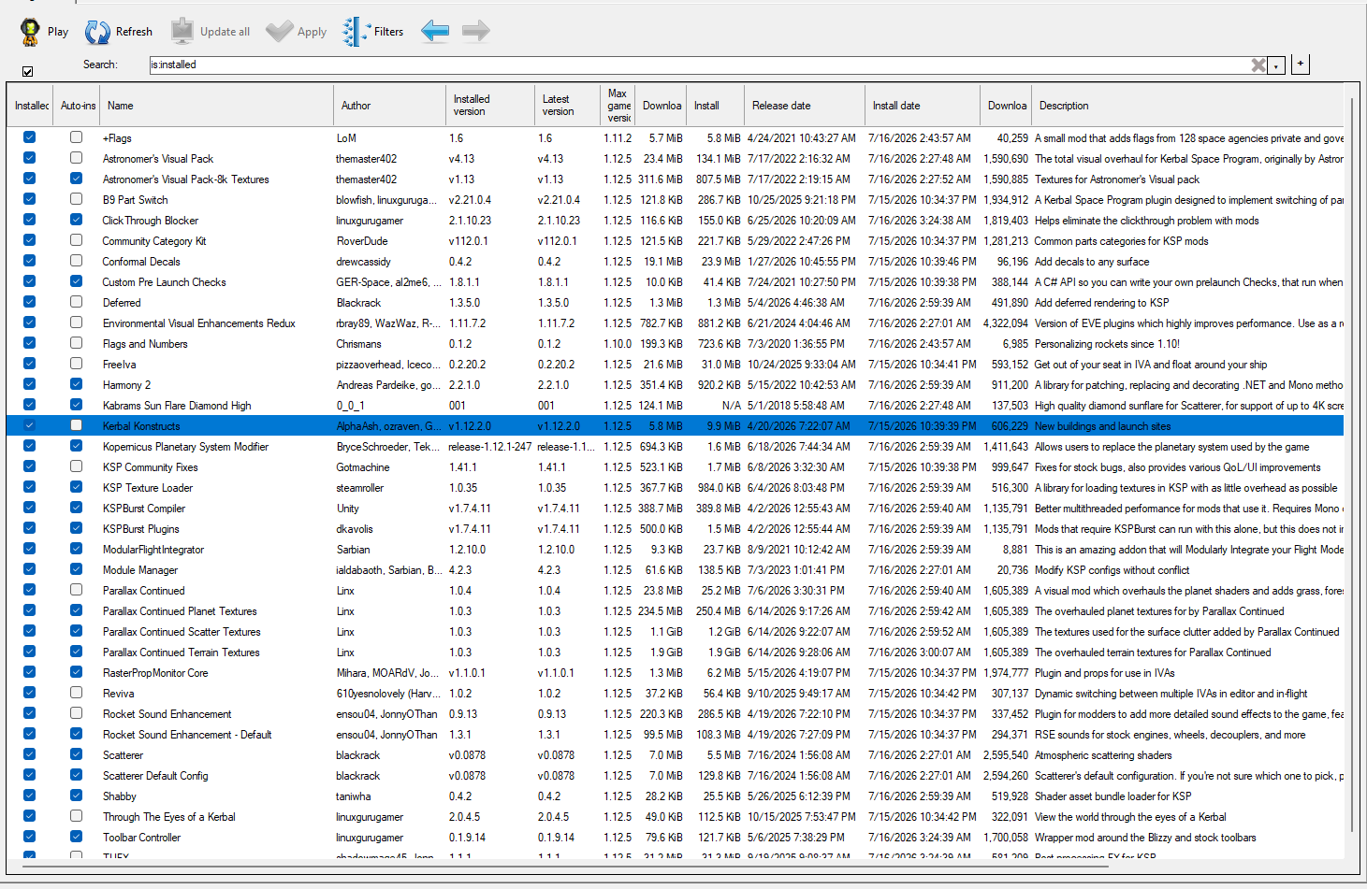1367x889 pixels.
Task: Expand the search box dropdown arrow
Action: coord(1276,65)
